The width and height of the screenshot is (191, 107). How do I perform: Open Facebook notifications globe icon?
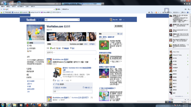pyautogui.click(x=42, y=20)
